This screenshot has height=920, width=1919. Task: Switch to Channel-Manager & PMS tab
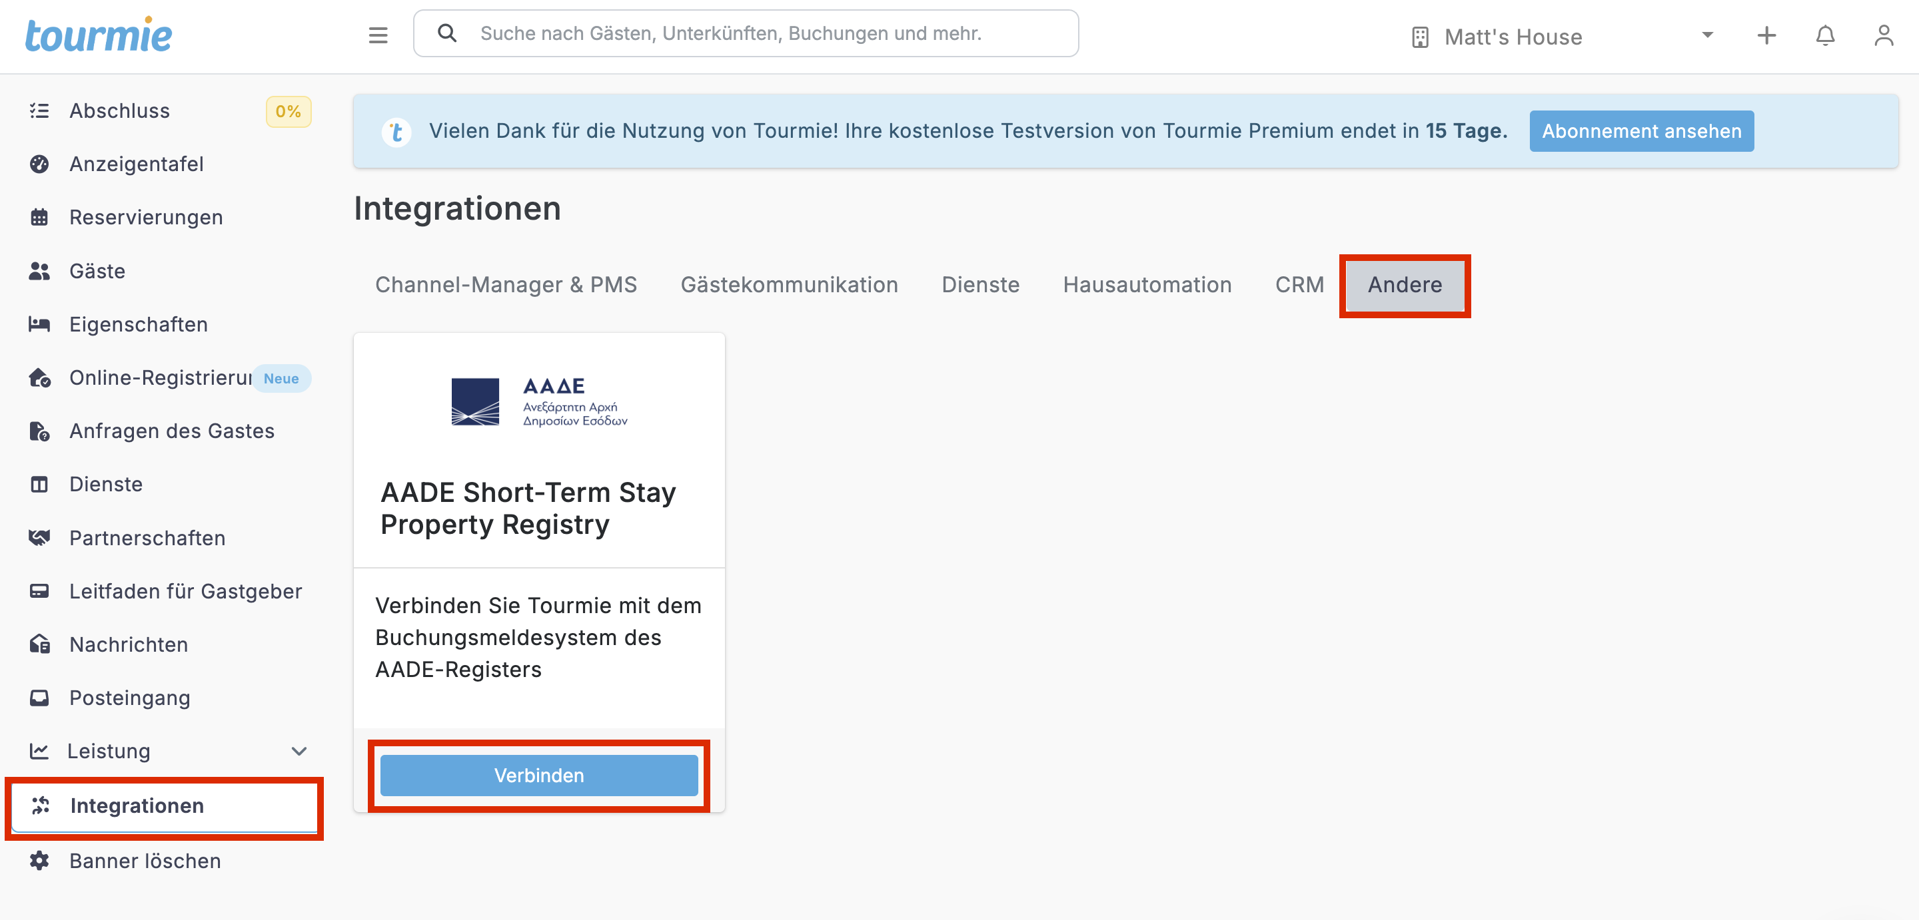pos(505,284)
